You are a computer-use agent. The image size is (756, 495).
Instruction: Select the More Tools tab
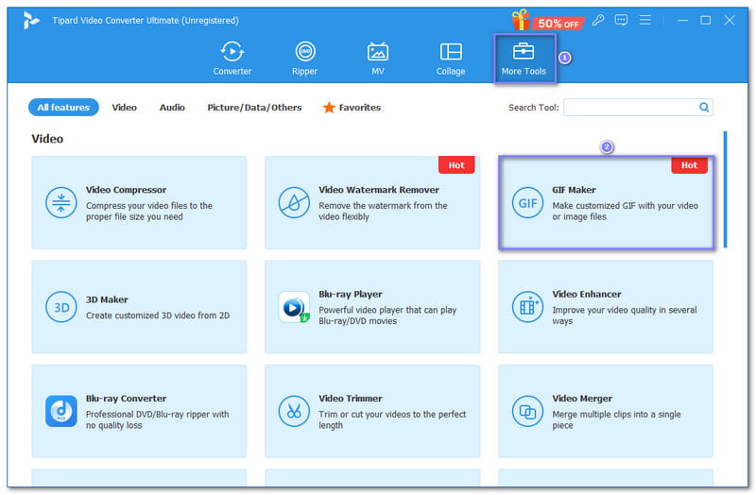[524, 59]
